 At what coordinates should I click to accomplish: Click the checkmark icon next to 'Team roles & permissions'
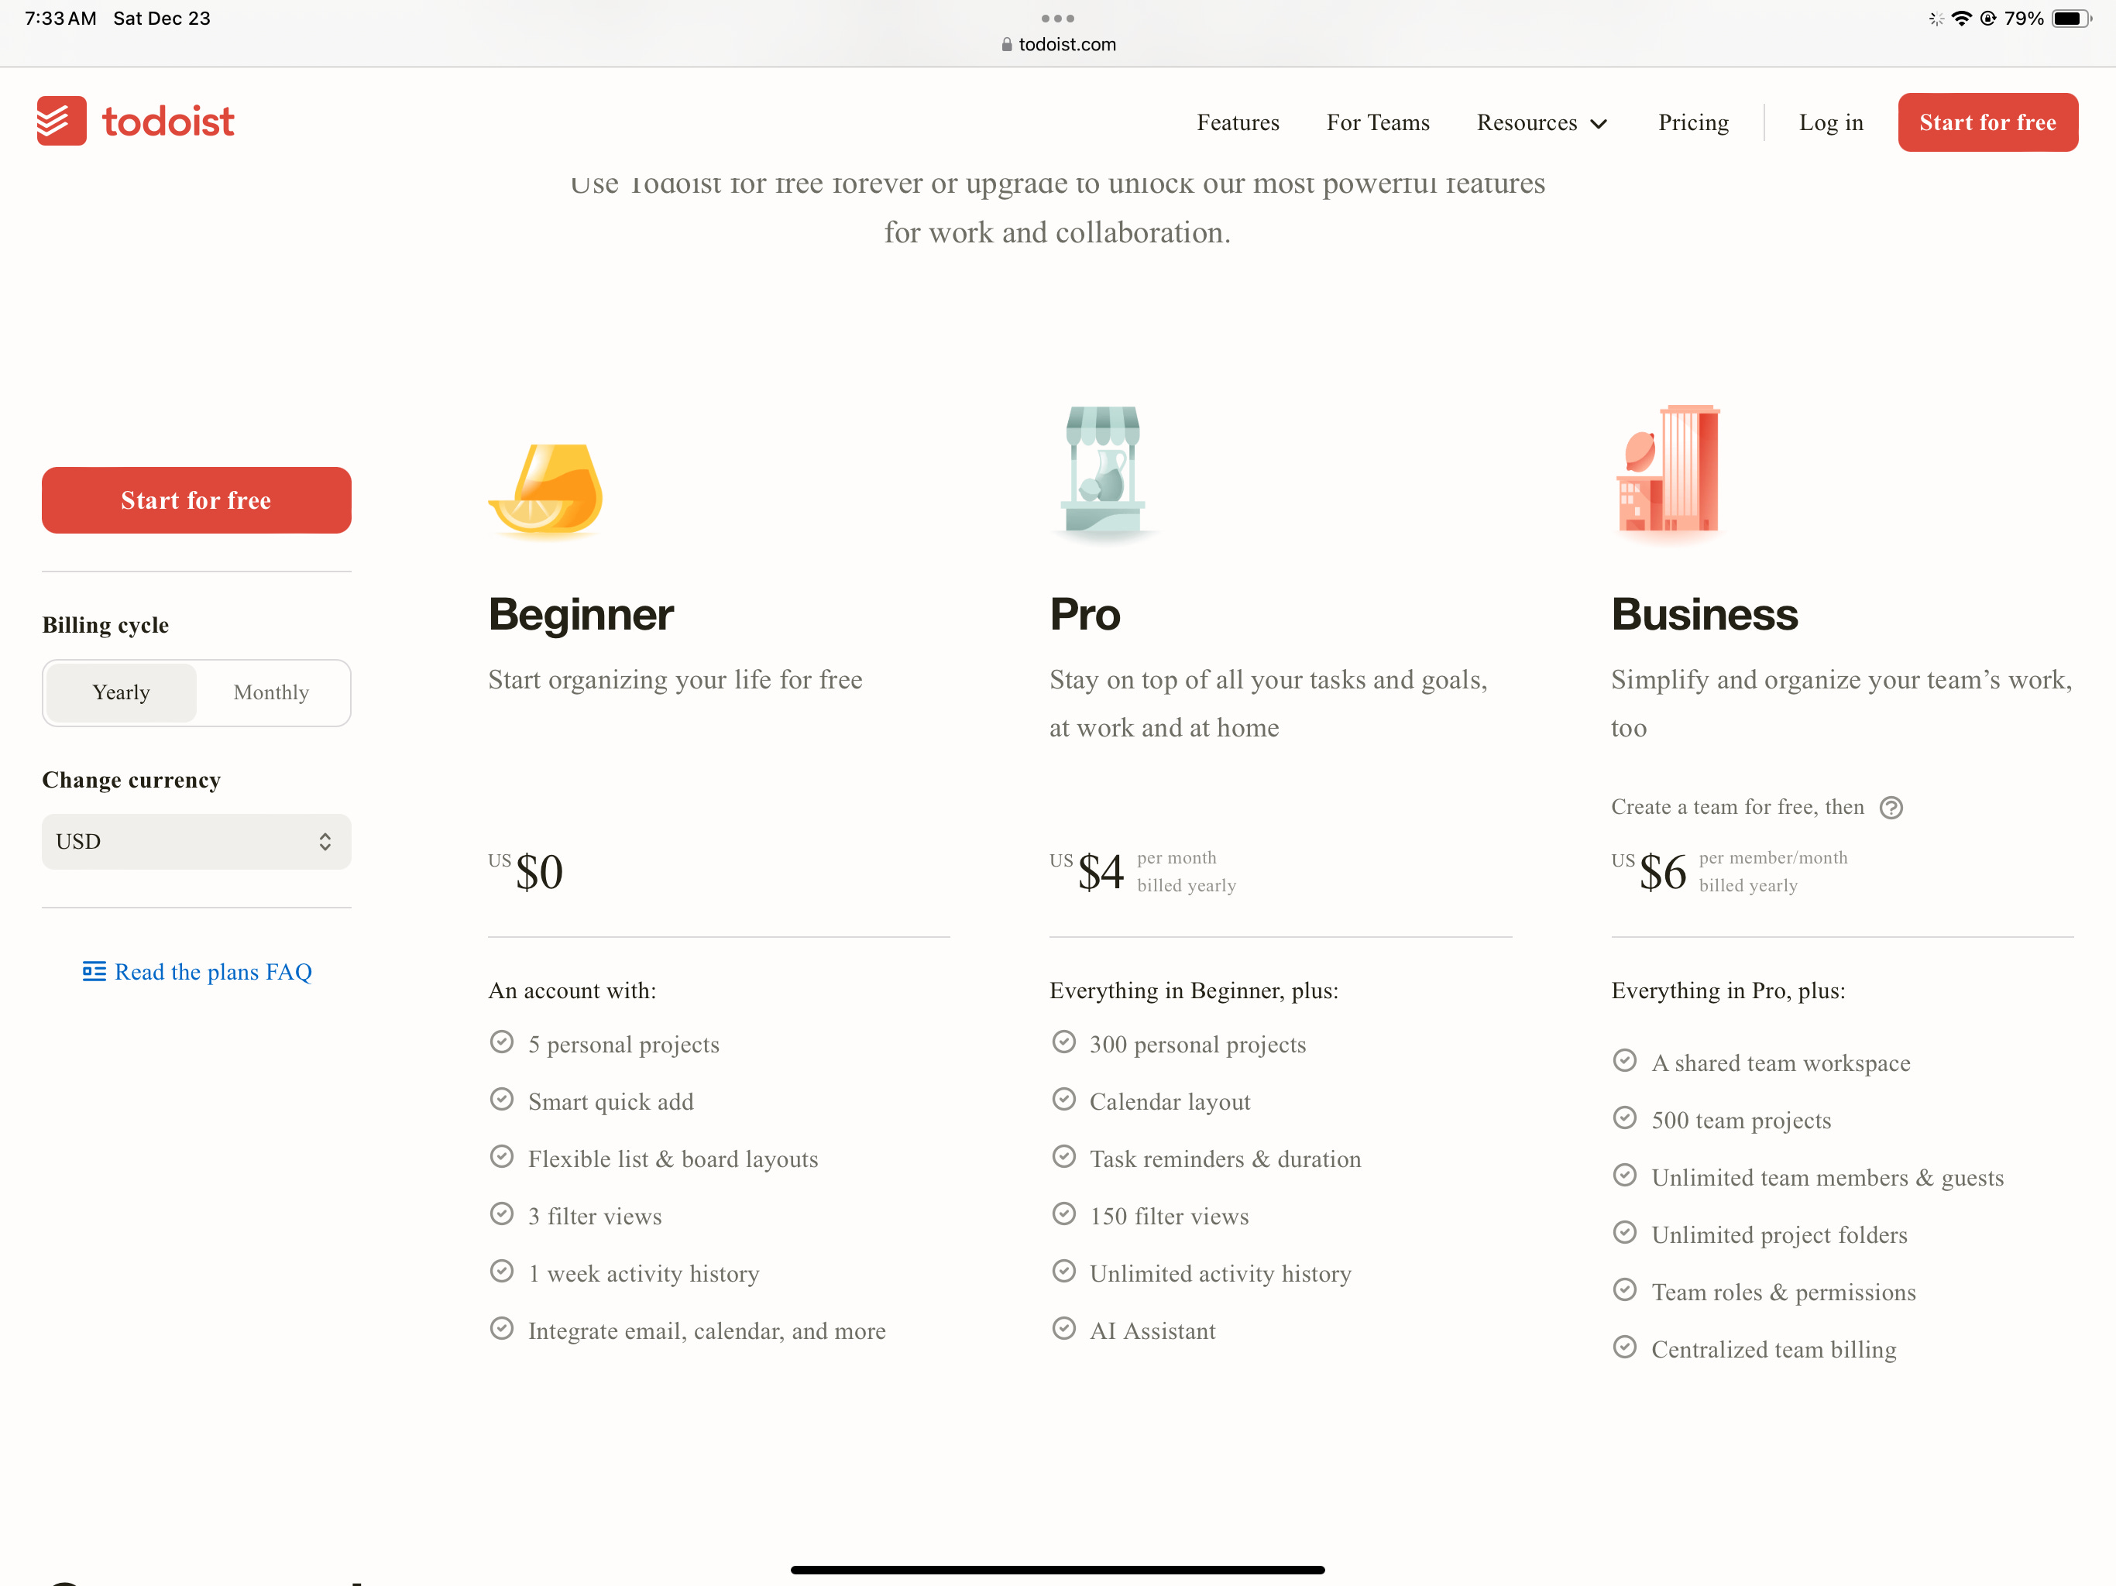click(x=1624, y=1289)
